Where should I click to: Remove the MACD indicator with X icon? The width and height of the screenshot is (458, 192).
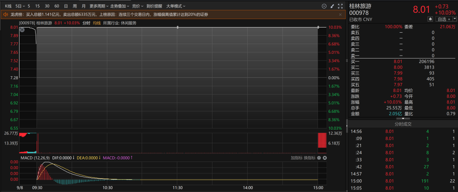point(324,158)
